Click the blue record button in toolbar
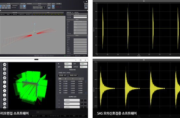Screen dimensions: 180x118 (x=53, y=7)
